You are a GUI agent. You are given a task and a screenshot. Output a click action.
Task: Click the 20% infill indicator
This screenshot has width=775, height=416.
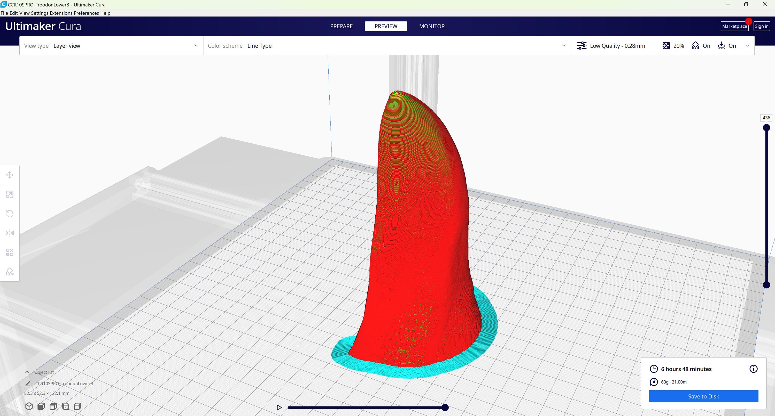click(x=673, y=46)
